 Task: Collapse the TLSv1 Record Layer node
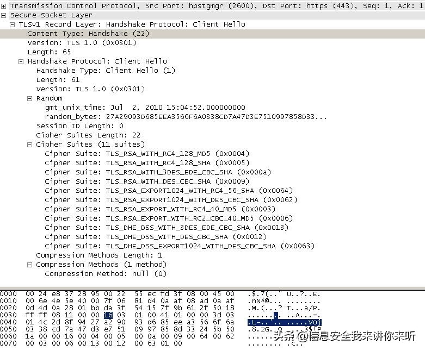[12, 24]
